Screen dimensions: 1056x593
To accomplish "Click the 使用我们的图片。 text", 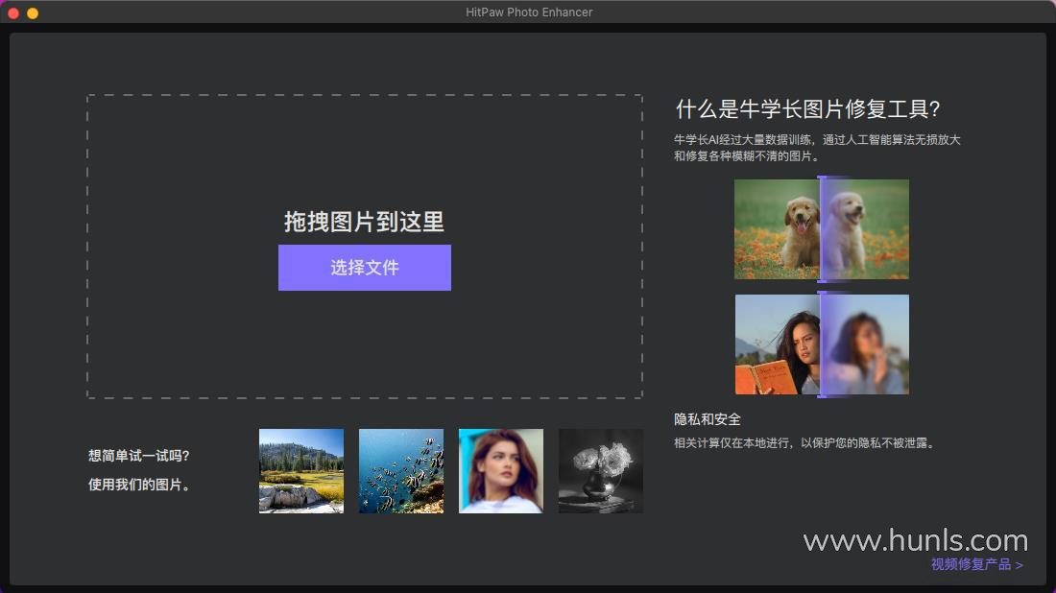I will click(x=139, y=485).
